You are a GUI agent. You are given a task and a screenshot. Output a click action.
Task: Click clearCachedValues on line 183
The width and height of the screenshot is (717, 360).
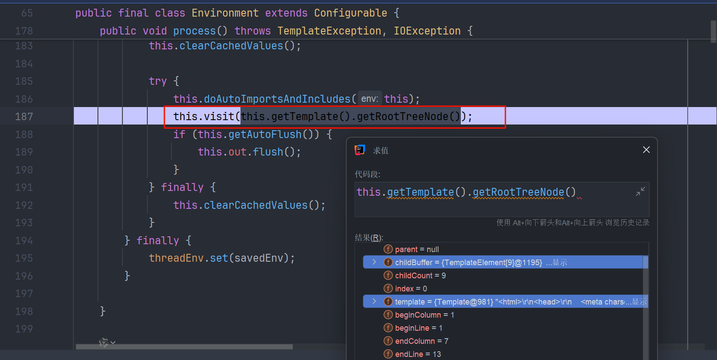[231, 46]
